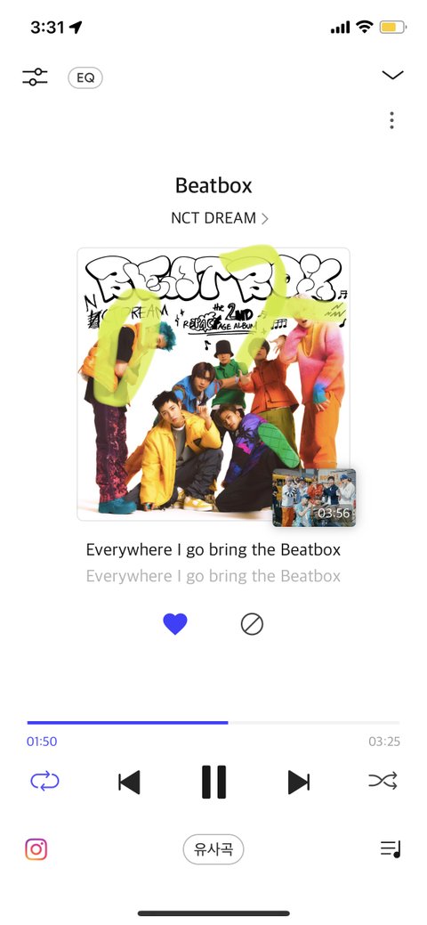The height and width of the screenshot is (925, 427).
Task: Tap the block song circle-slash icon
Action: 252,624
